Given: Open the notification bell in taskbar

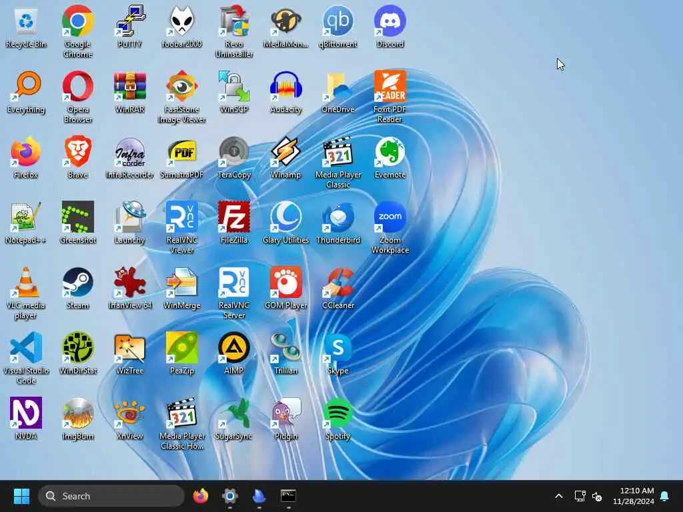Looking at the screenshot, I should point(664,496).
